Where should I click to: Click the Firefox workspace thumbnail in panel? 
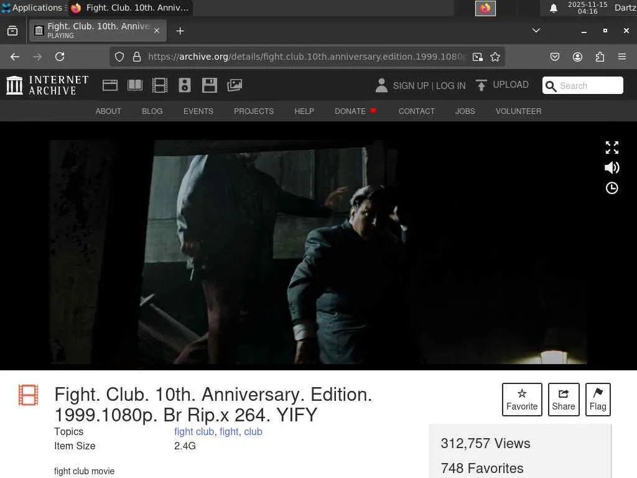click(x=485, y=8)
